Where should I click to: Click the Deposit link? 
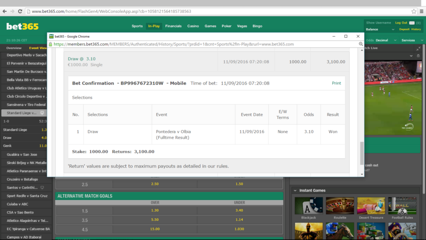[x=404, y=29]
